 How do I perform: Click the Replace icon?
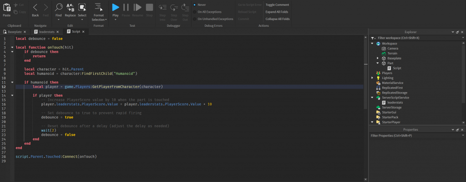coord(70,7)
